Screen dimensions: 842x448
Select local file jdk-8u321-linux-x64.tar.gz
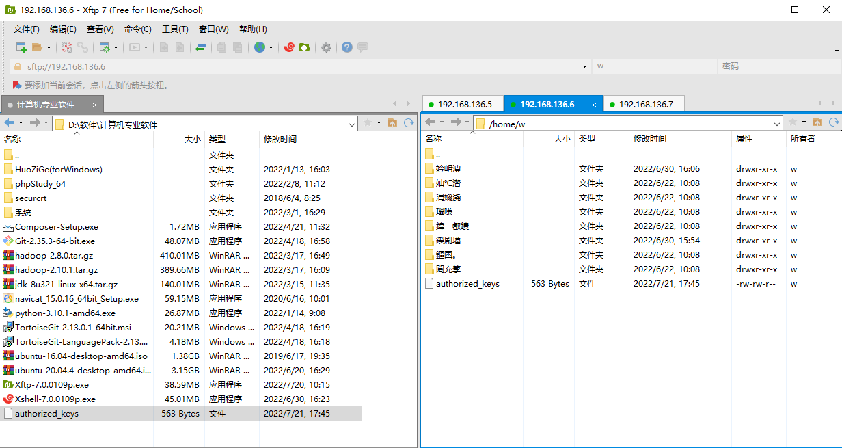coord(66,285)
